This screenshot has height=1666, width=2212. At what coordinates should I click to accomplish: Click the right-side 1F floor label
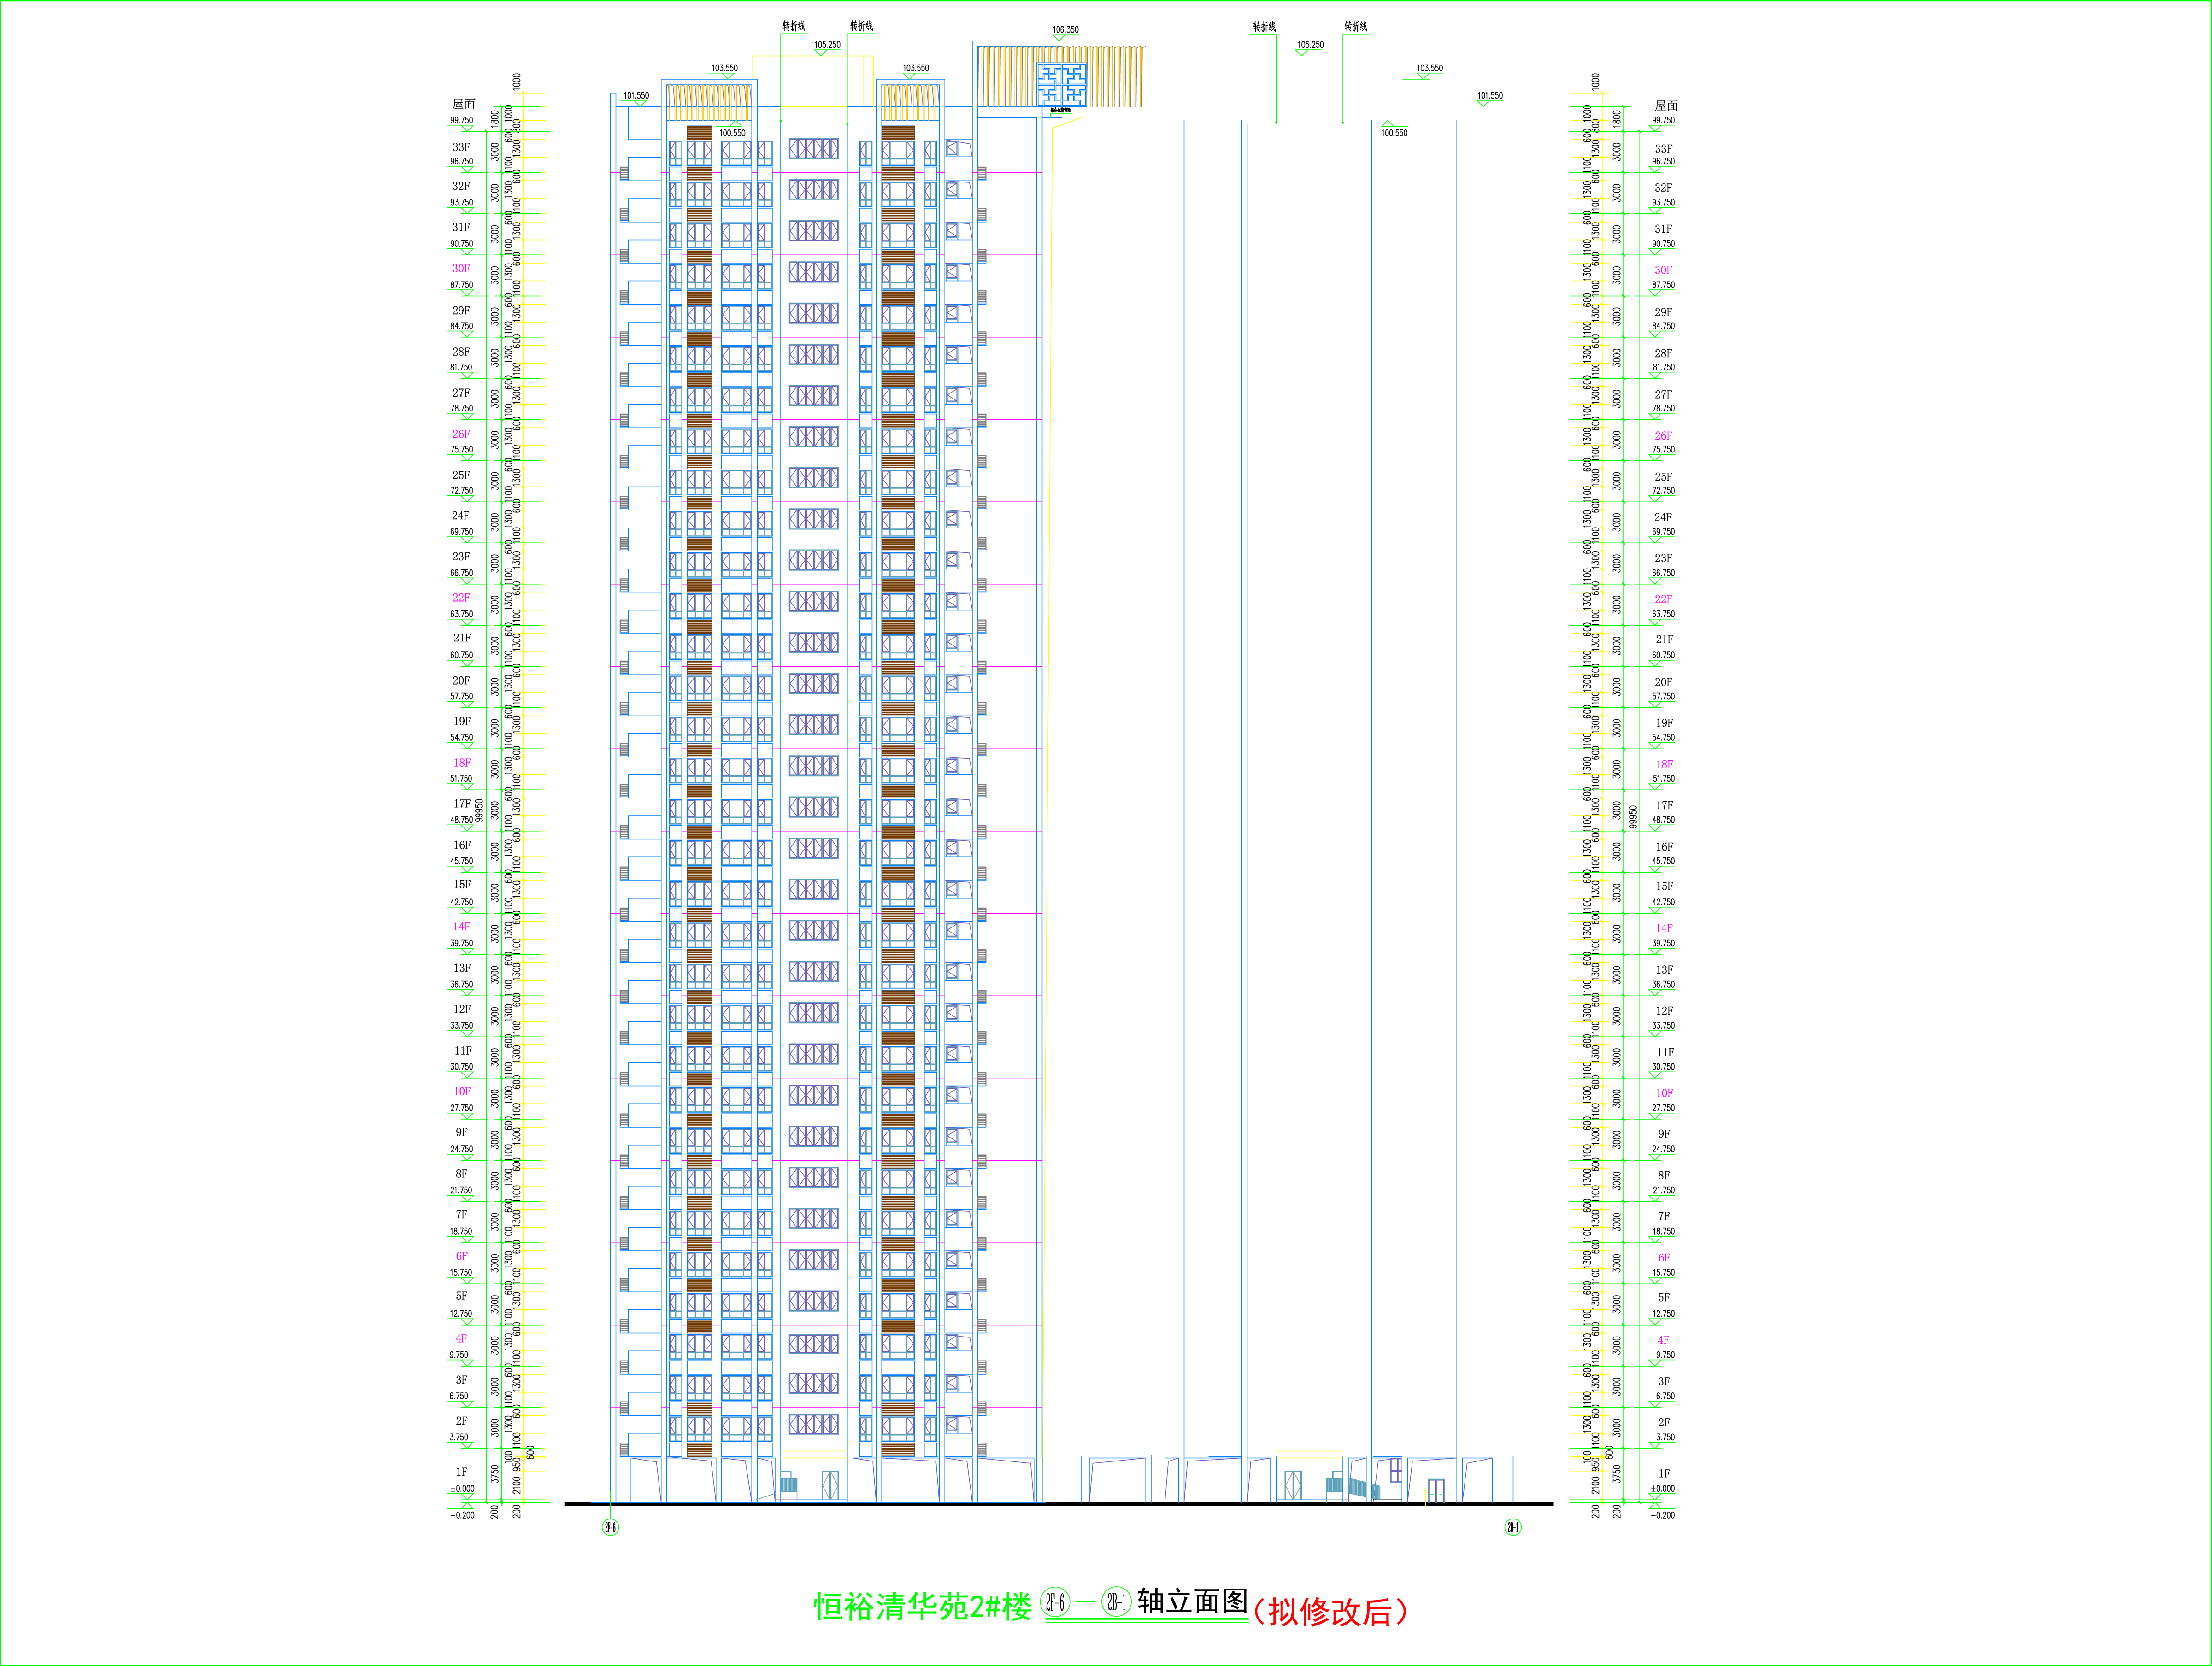coord(1664,1474)
